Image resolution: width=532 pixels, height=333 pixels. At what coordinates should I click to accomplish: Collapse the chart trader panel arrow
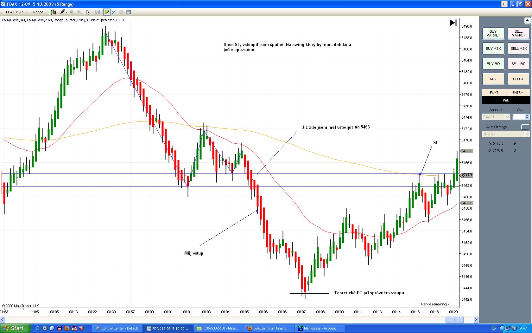click(527, 21)
